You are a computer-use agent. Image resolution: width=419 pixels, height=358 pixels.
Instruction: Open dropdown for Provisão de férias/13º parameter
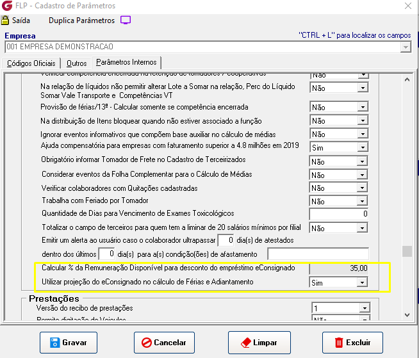(363, 107)
